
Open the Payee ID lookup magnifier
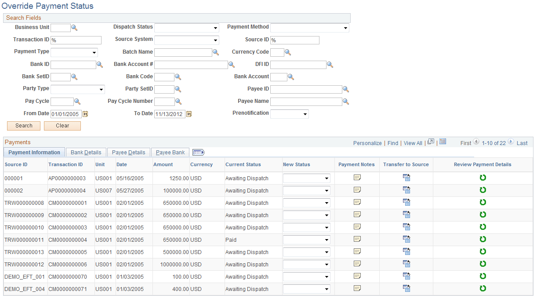click(x=346, y=89)
